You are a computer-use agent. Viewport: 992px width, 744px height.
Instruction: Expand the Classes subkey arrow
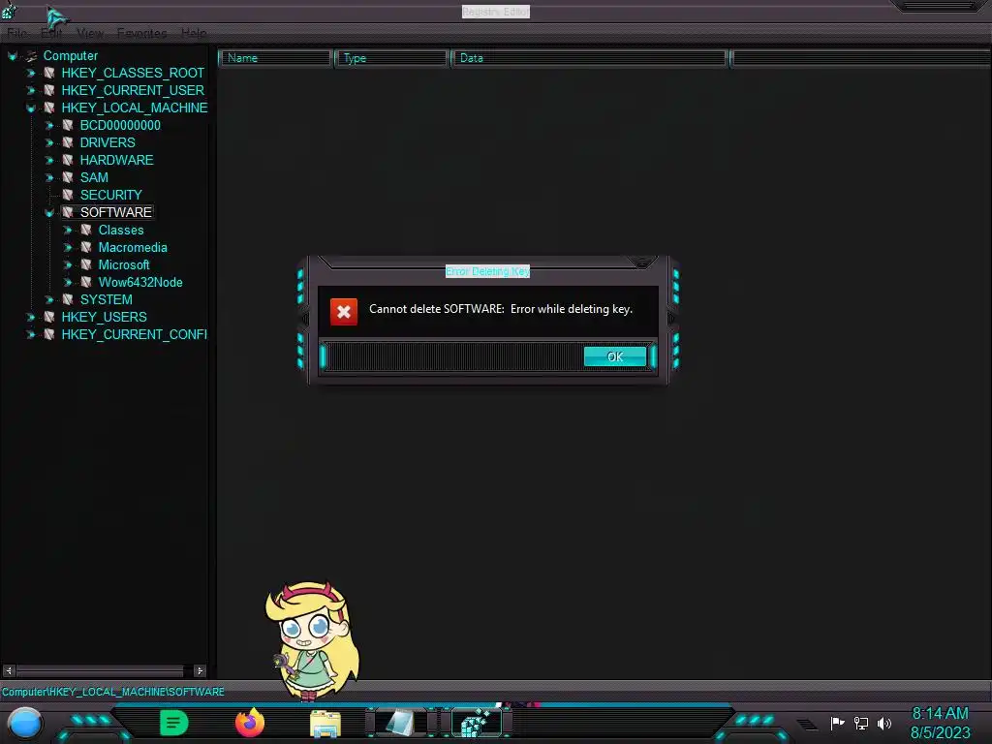pyautogui.click(x=68, y=231)
